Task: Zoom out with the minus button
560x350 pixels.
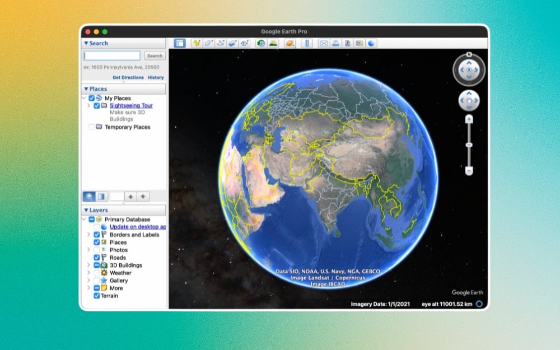Action: (x=469, y=171)
